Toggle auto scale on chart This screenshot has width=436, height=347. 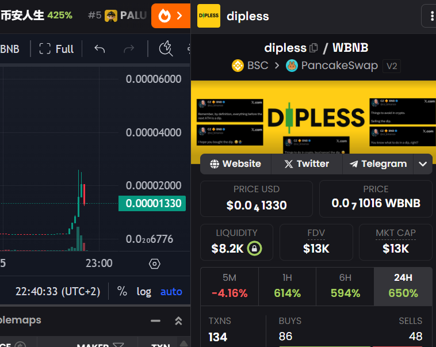[x=171, y=292]
